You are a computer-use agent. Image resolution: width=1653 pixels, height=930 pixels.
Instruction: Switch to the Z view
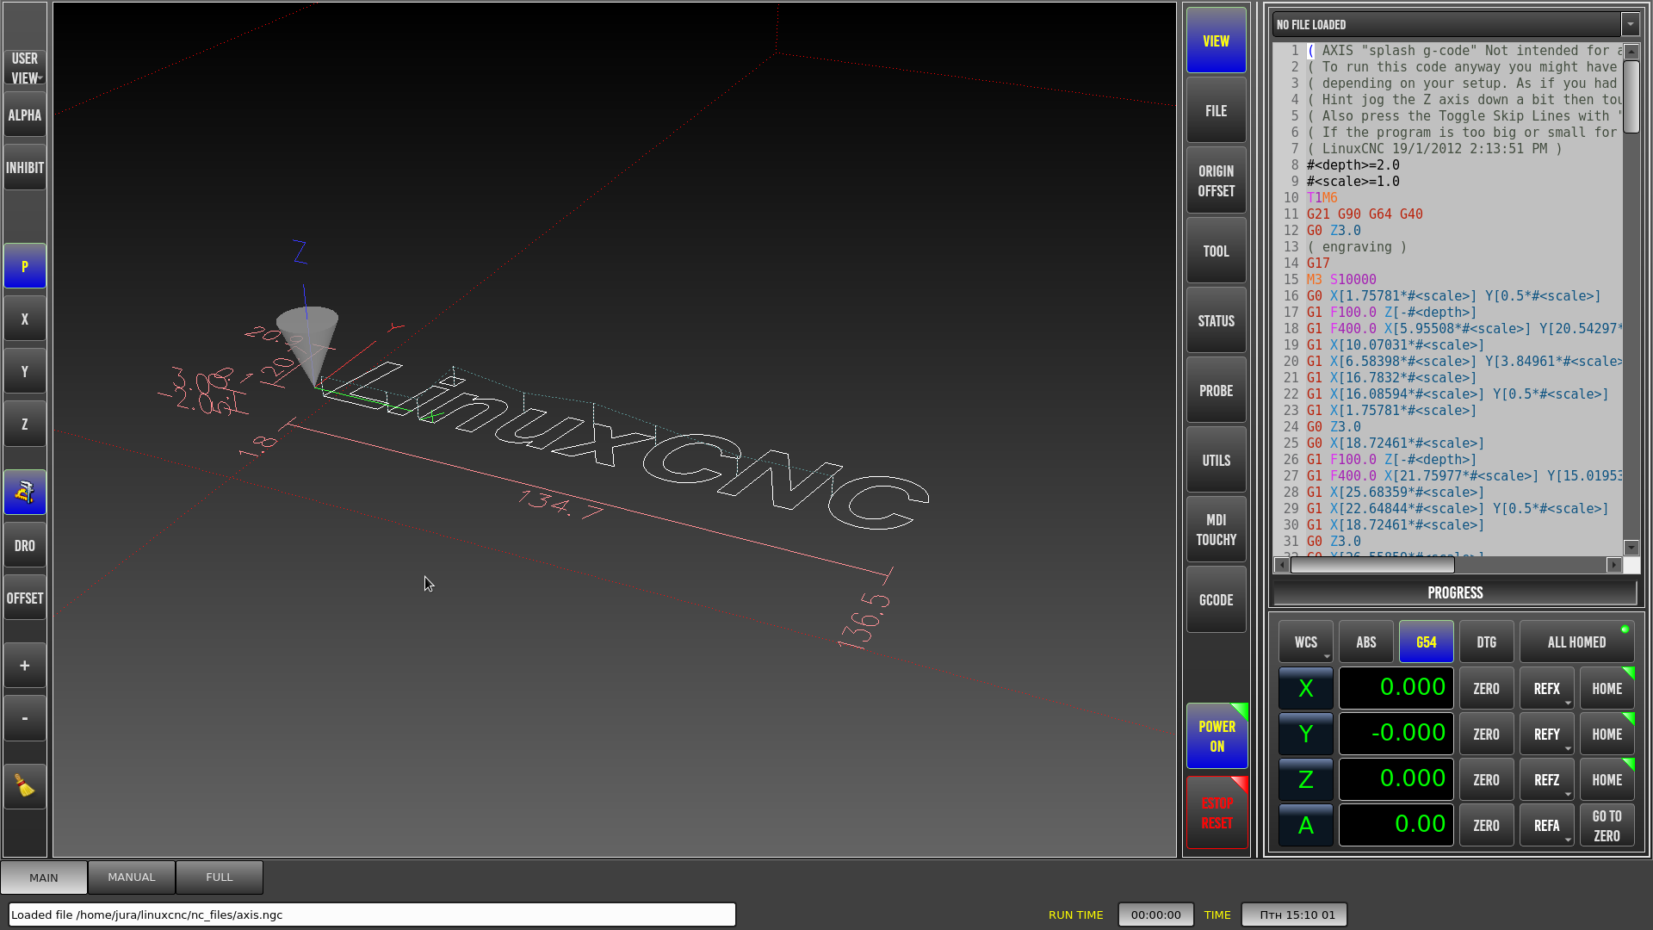[25, 425]
